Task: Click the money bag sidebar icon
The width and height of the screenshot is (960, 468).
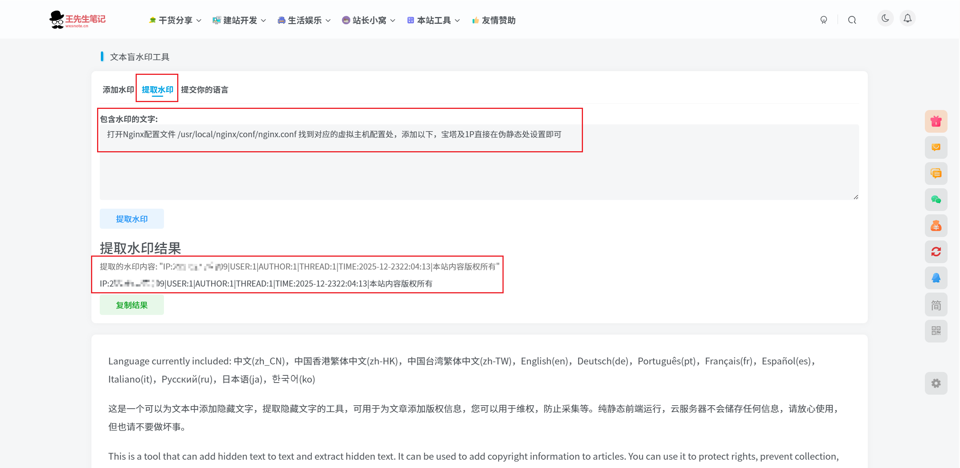Action: click(935, 226)
